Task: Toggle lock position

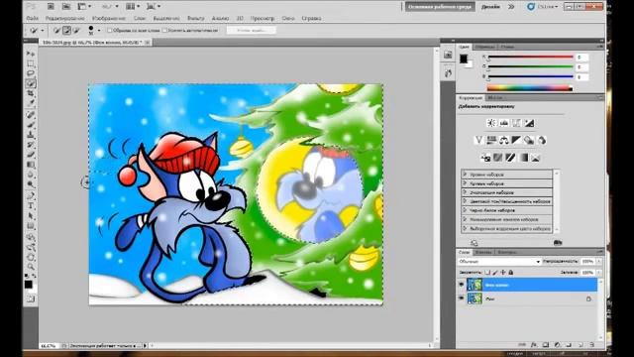Action: click(x=503, y=273)
